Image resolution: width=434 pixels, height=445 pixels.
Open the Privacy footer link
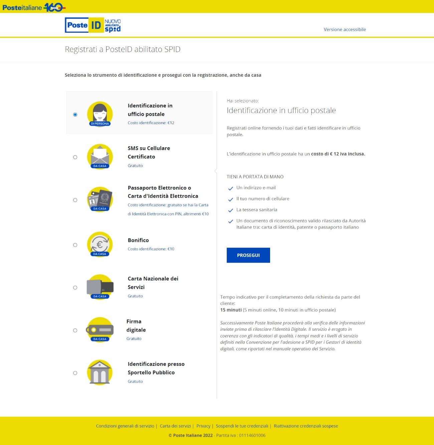[x=203, y=426]
